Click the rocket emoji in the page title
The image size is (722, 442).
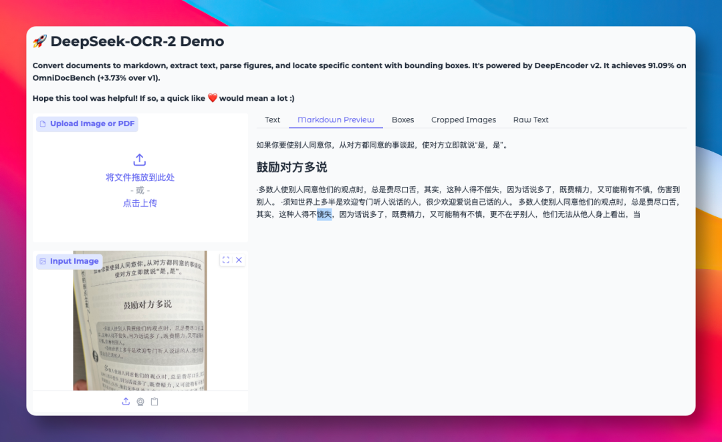pos(39,41)
